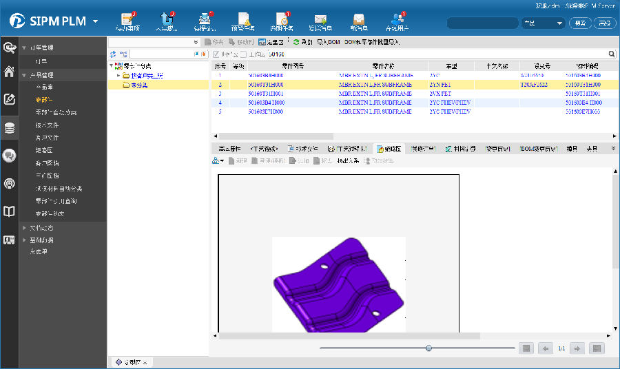Toggle the second checkbox beside the 50160 field
The image size is (620, 369).
243,54
